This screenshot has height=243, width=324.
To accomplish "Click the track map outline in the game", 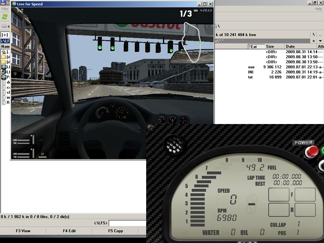I will click(192, 41).
